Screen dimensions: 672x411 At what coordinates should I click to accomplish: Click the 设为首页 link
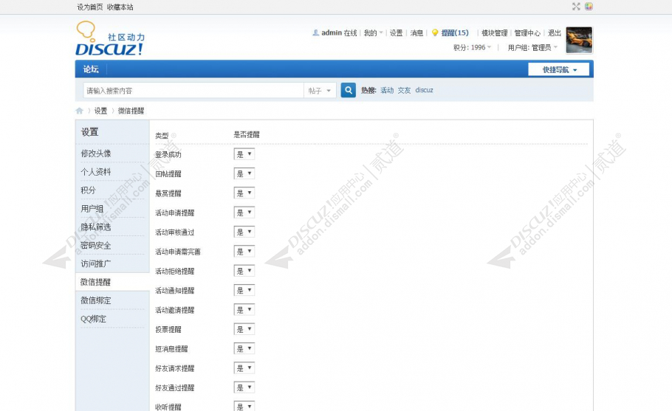pyautogui.click(x=90, y=7)
